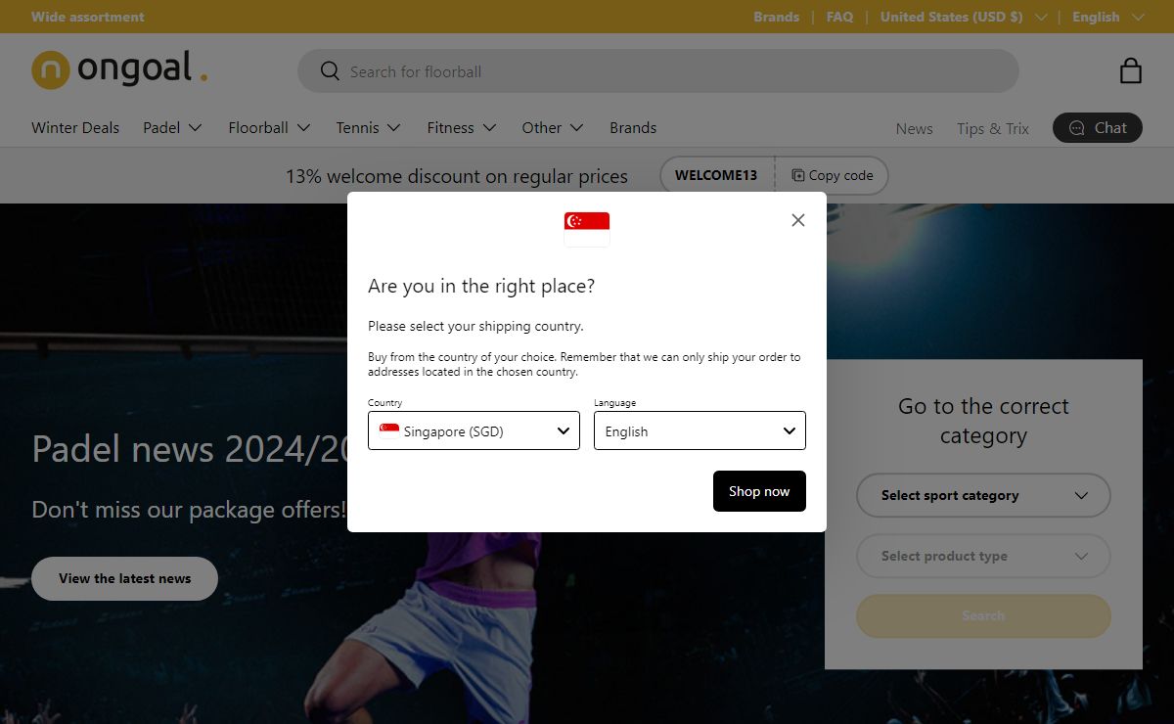Open the Chat button
Screen dimensions: 1174x724
point(1098,128)
